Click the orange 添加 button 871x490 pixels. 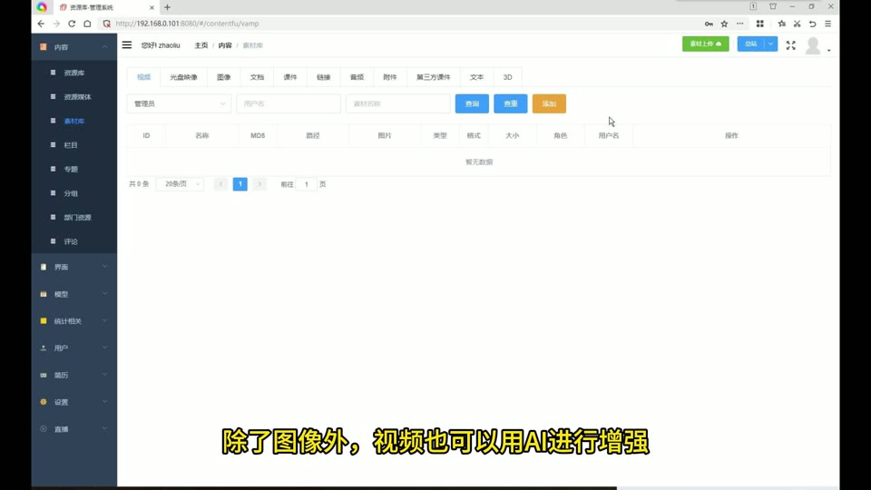[x=549, y=103]
